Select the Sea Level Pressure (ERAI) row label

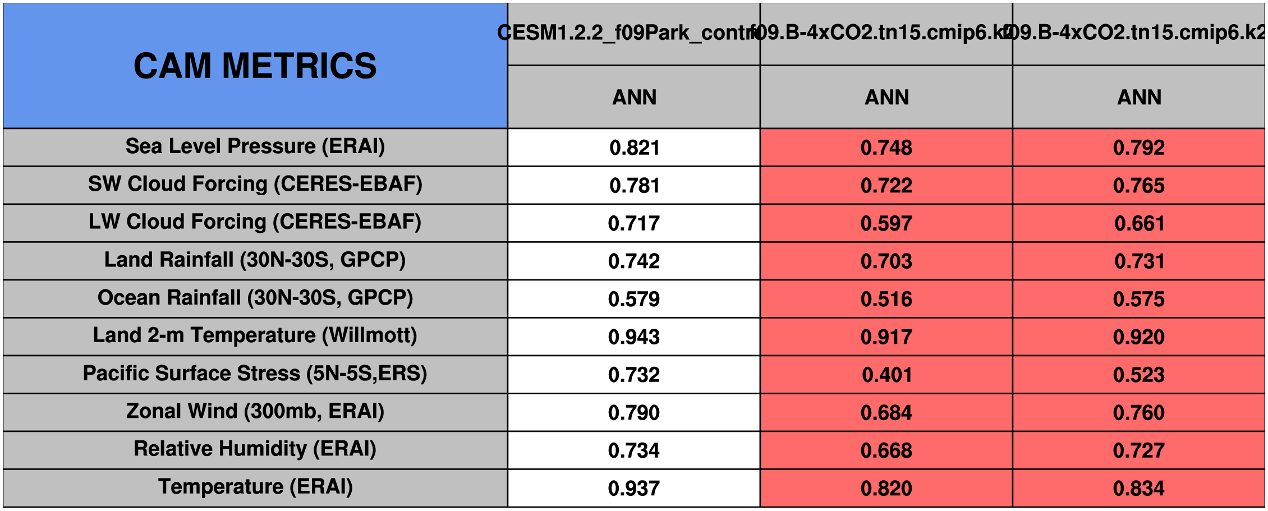[255, 146]
